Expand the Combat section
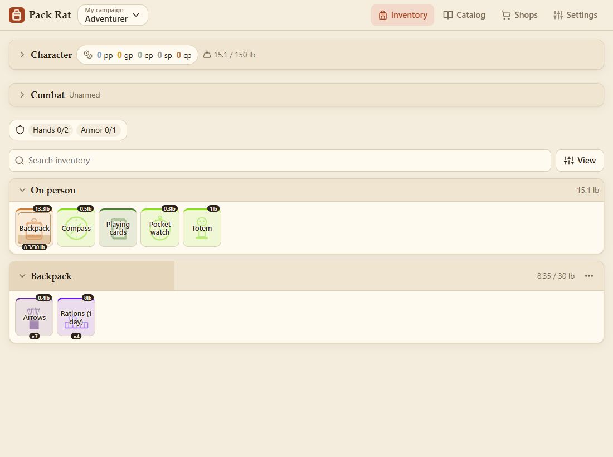613x457 pixels. pyautogui.click(x=22, y=95)
